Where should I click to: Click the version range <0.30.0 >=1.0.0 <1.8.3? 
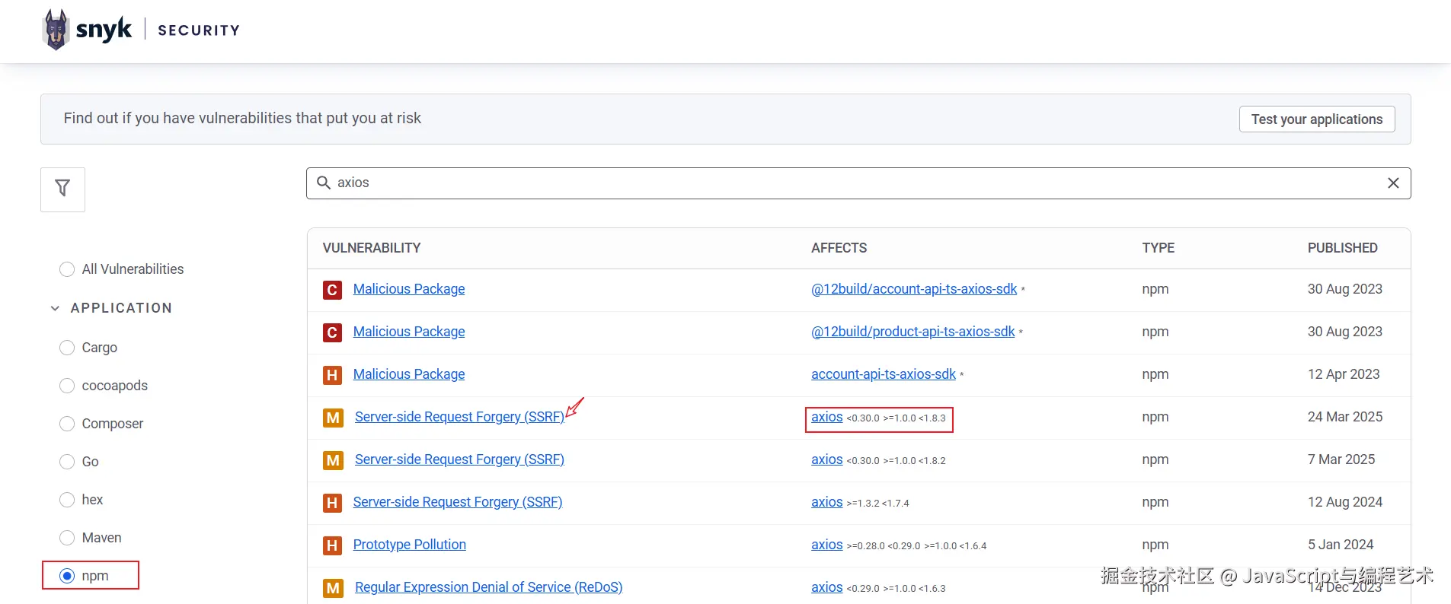tap(896, 418)
